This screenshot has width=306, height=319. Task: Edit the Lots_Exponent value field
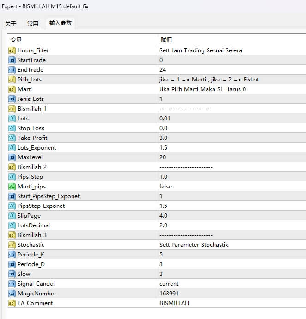tap(164, 147)
